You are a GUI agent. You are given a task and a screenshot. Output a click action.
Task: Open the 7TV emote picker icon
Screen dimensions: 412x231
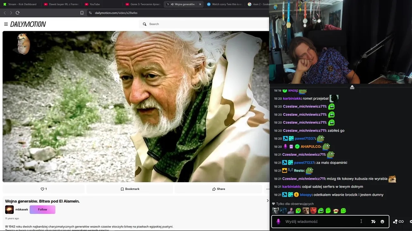373,221
